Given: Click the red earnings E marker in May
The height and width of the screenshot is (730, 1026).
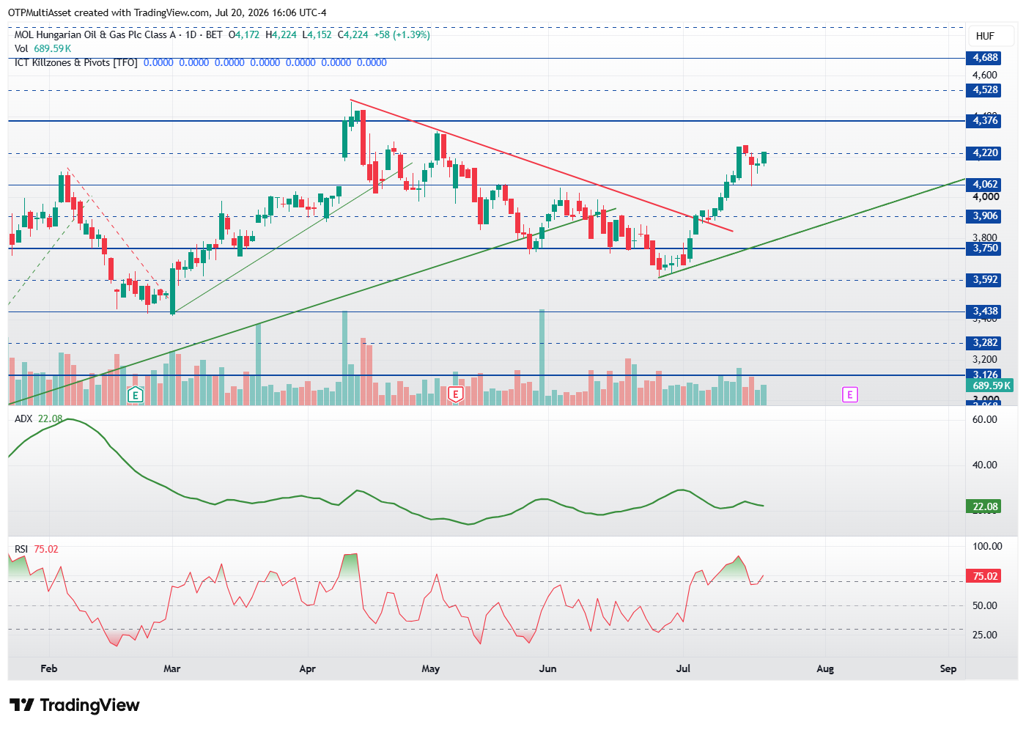Looking at the screenshot, I should pos(456,395).
